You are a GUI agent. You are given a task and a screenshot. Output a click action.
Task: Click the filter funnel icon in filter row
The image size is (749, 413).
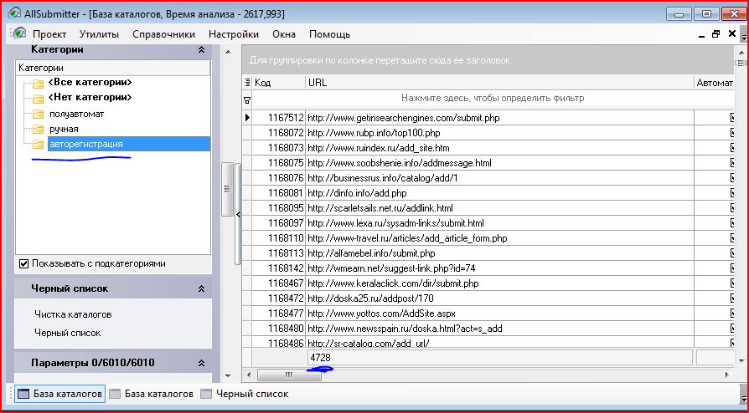[247, 99]
